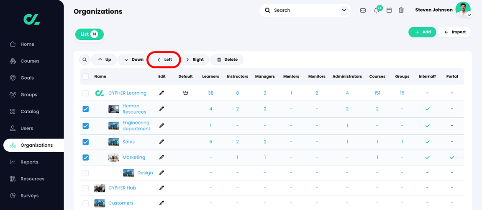Click the magnifier icon above the table
The height and width of the screenshot is (210, 482).
pos(85,60)
